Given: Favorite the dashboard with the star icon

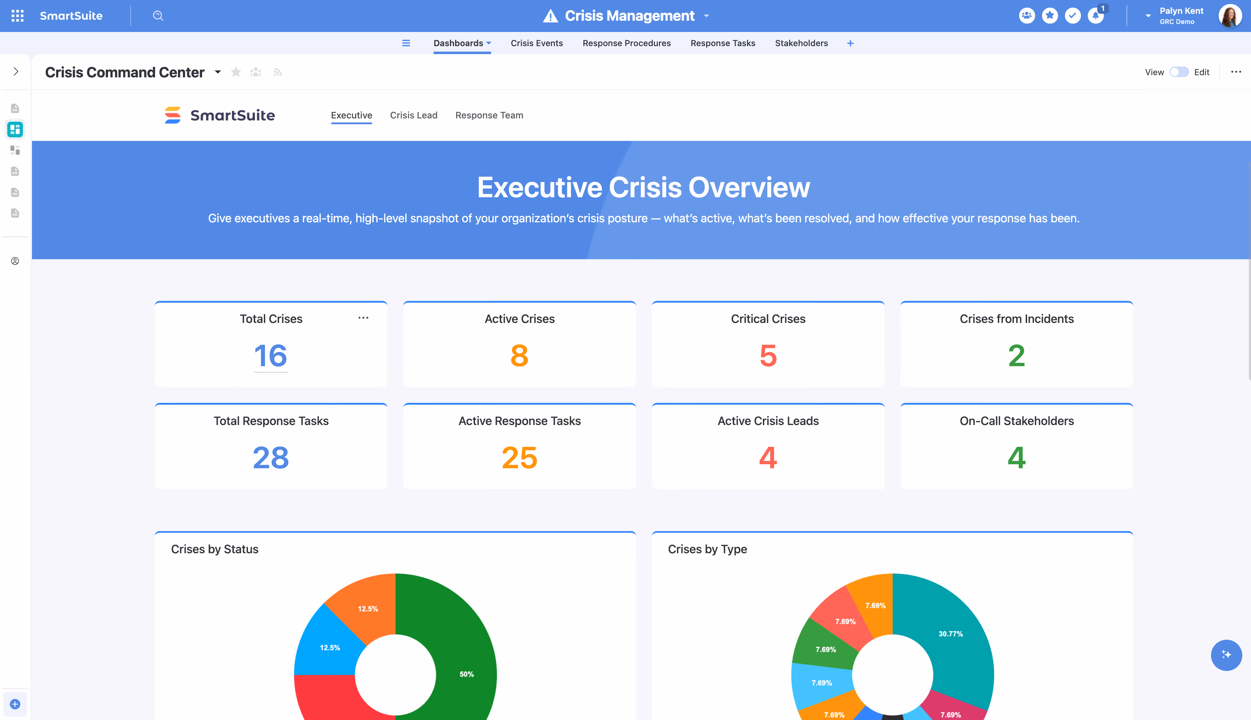Looking at the screenshot, I should pos(236,72).
